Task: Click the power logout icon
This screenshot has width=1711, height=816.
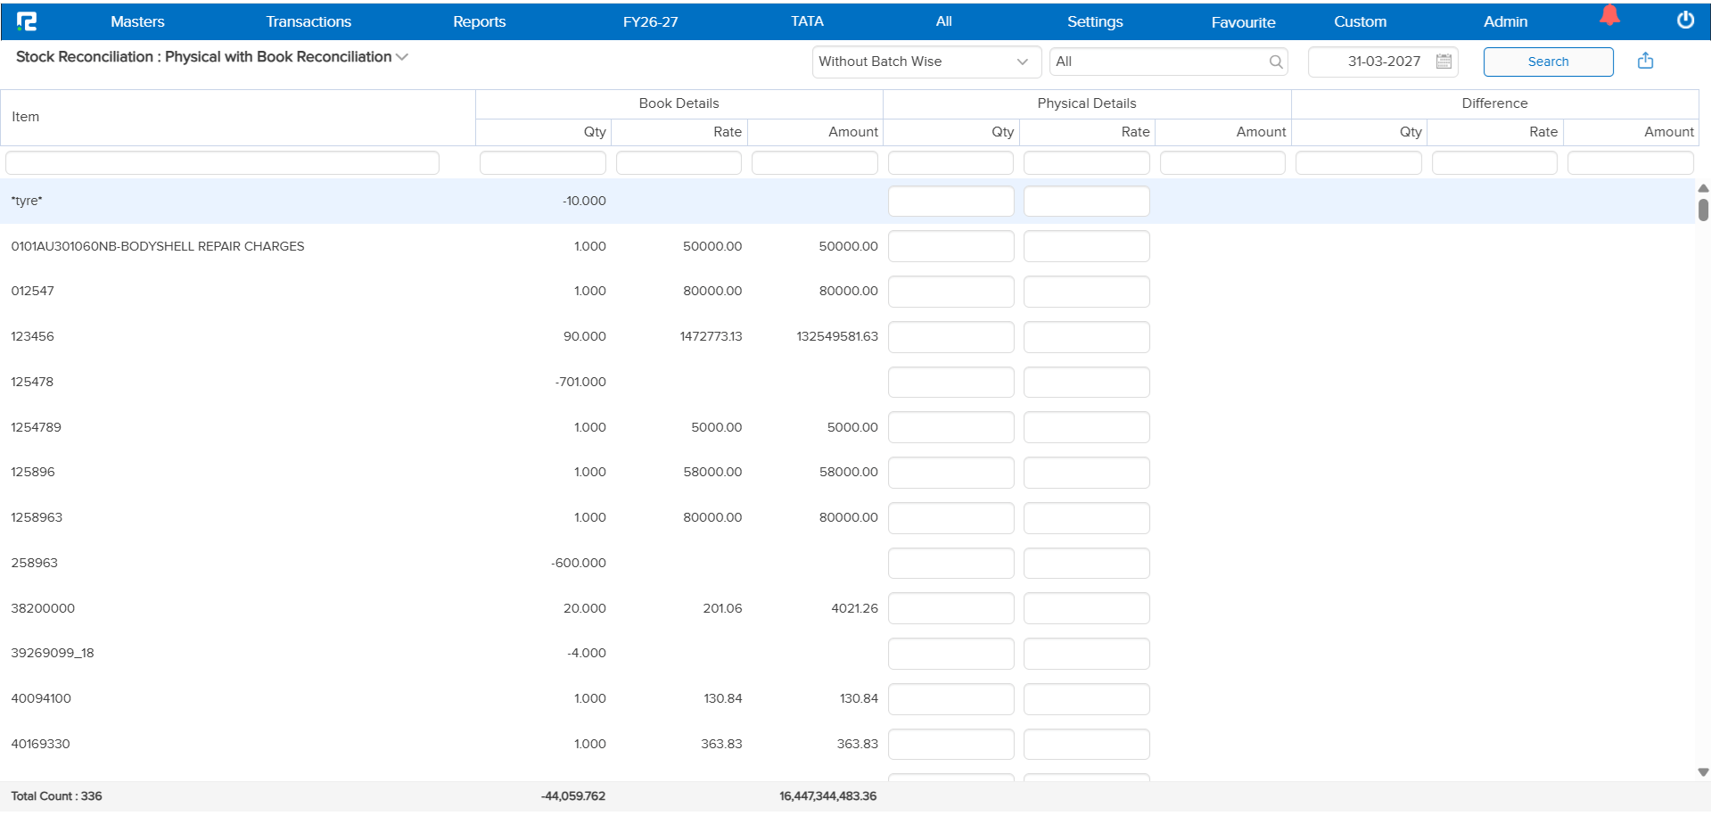Action: point(1685,21)
